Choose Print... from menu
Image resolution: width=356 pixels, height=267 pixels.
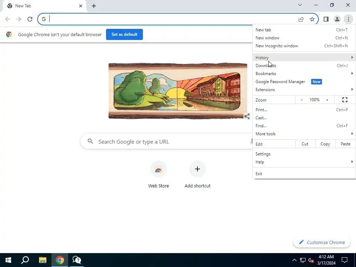click(x=304, y=110)
